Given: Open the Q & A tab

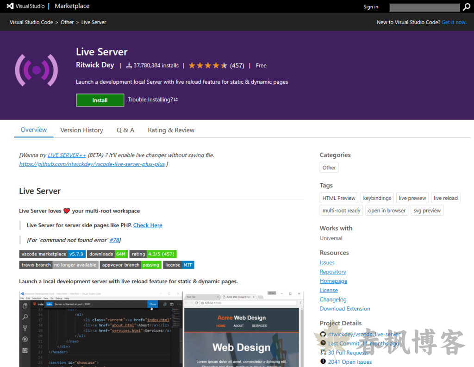Looking at the screenshot, I should [x=125, y=130].
